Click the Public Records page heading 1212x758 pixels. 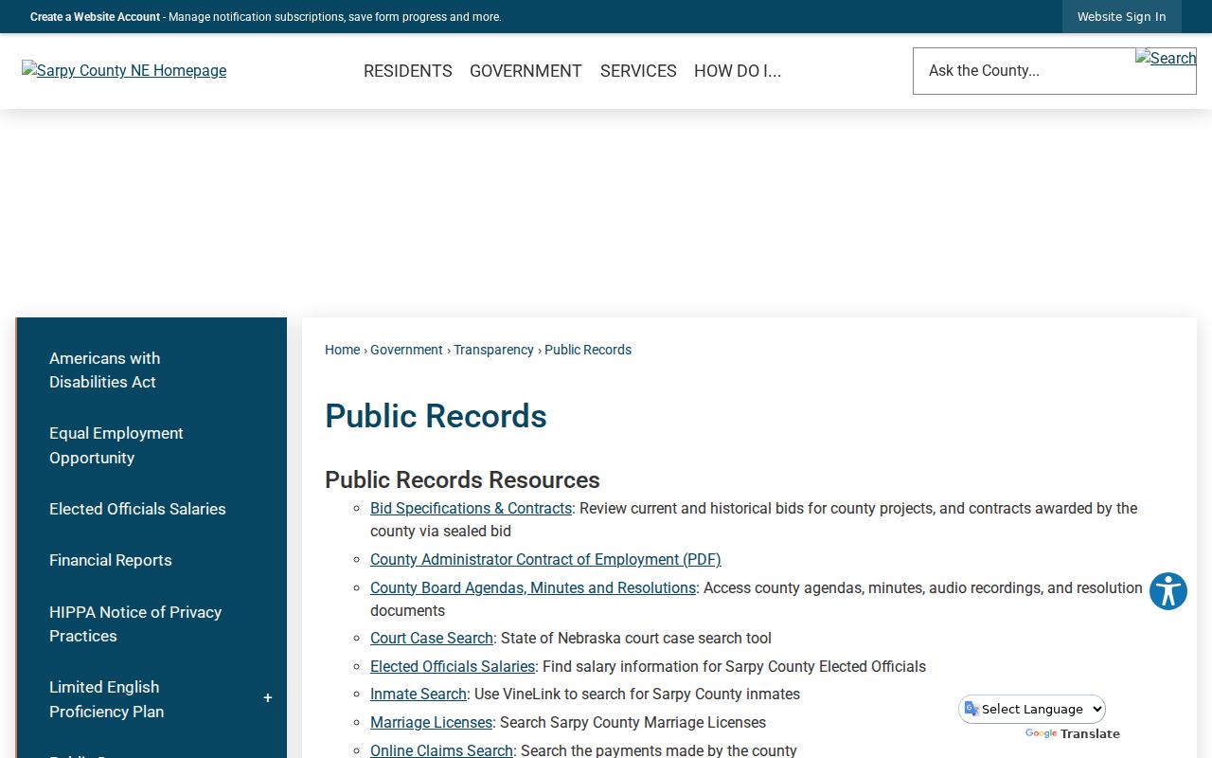coord(436,416)
